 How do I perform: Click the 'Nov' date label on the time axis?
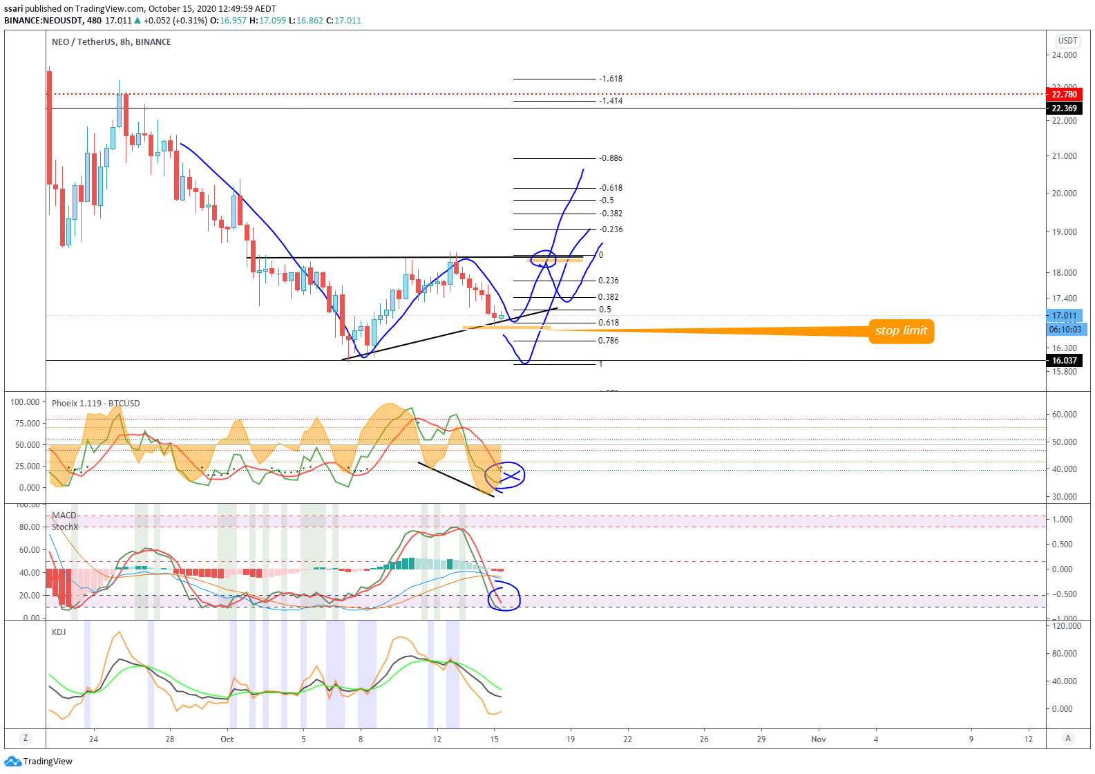(818, 739)
